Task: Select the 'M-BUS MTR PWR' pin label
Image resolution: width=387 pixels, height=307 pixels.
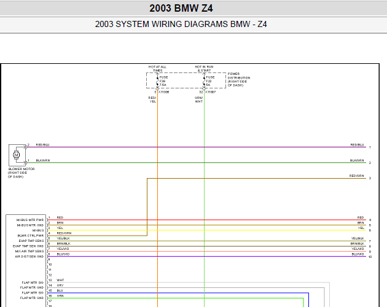Action: coord(30,220)
